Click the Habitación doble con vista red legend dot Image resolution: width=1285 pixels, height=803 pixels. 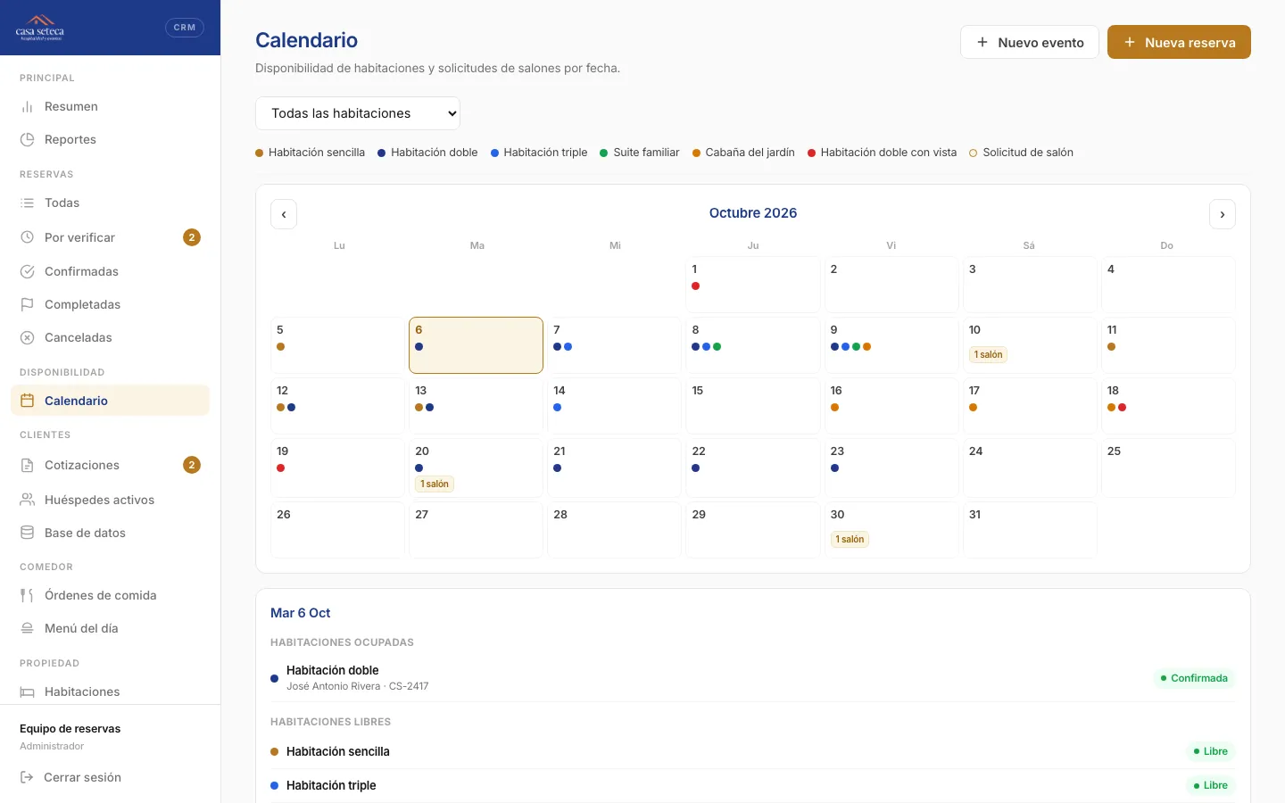[x=812, y=153]
